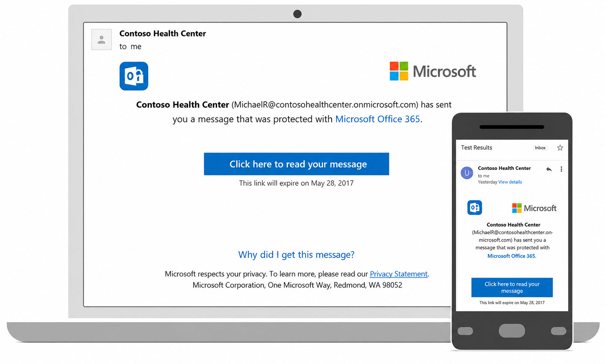The image size is (605, 364).
Task: Tap the phone's right navigation button
Action: click(559, 331)
